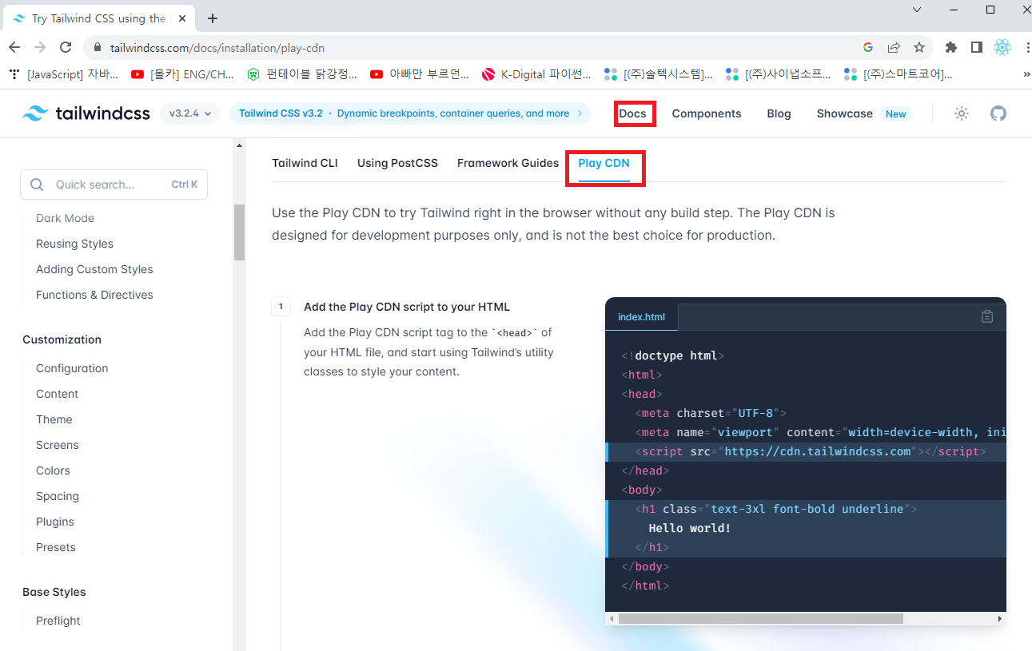
Task: Copy code with the clipboard icon
Action: (987, 316)
